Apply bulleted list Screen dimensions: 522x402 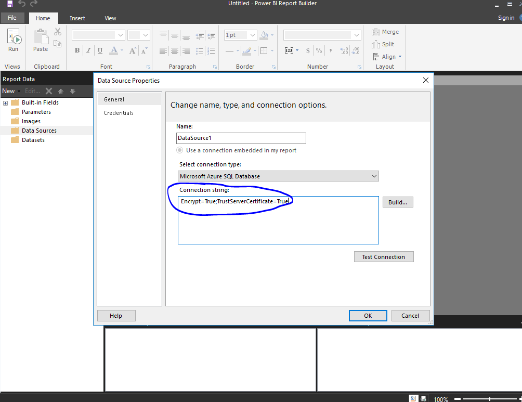(200, 51)
